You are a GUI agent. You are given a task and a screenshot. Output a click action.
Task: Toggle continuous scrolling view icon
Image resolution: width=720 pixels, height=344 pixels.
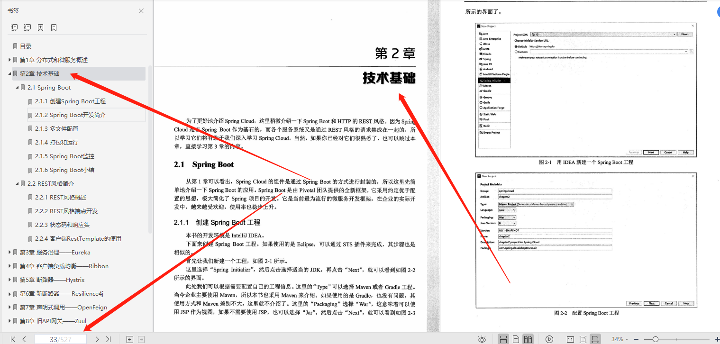click(503, 339)
